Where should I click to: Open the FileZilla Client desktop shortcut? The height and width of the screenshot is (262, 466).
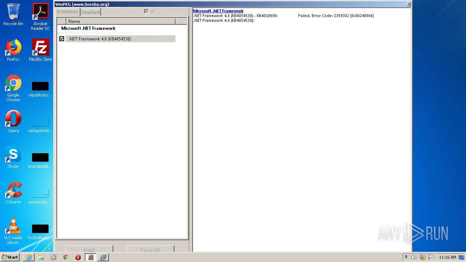pos(40,50)
